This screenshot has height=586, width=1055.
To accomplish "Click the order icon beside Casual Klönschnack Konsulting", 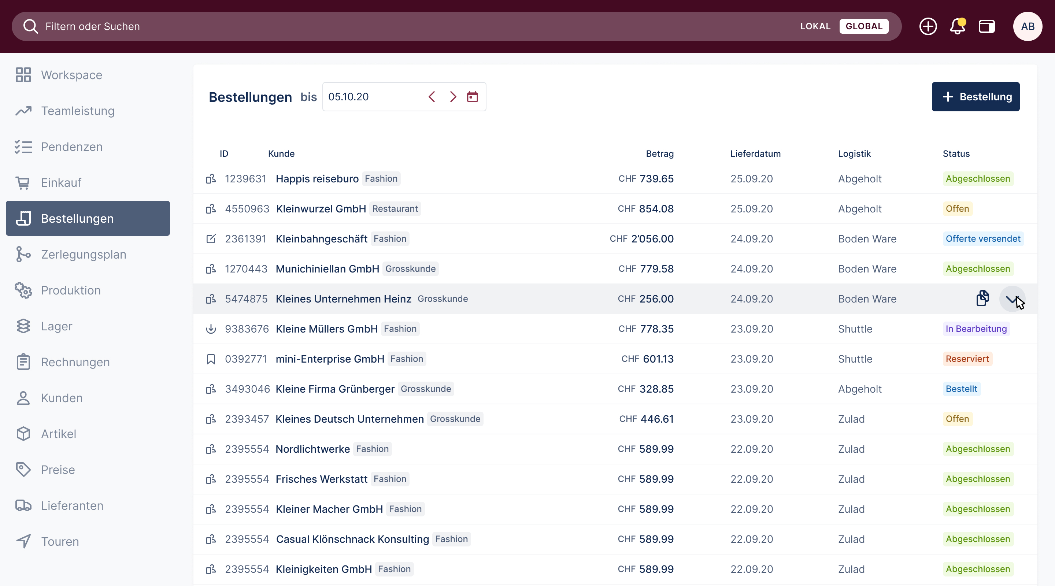I will point(211,539).
